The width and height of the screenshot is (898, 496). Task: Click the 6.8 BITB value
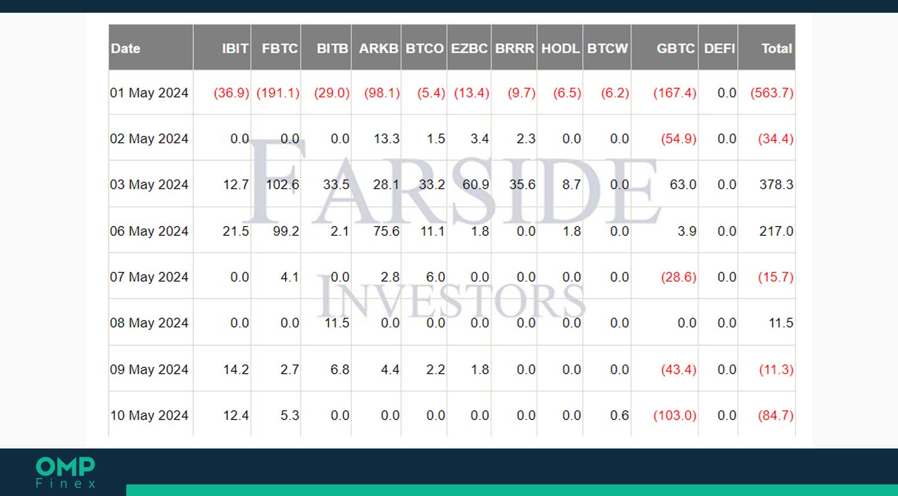point(340,369)
